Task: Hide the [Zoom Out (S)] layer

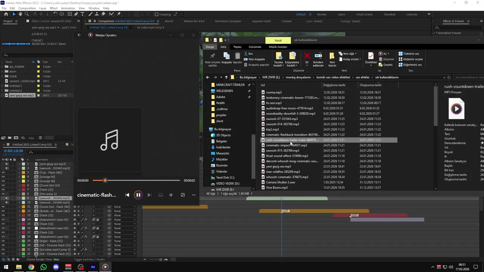Action: 3,185
